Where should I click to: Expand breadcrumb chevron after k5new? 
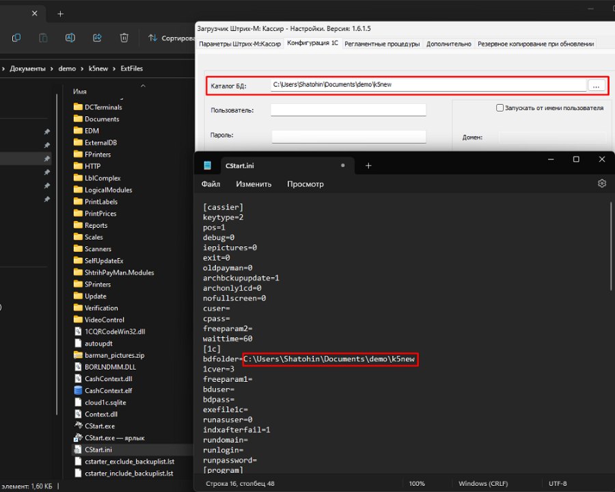pyautogui.click(x=114, y=68)
